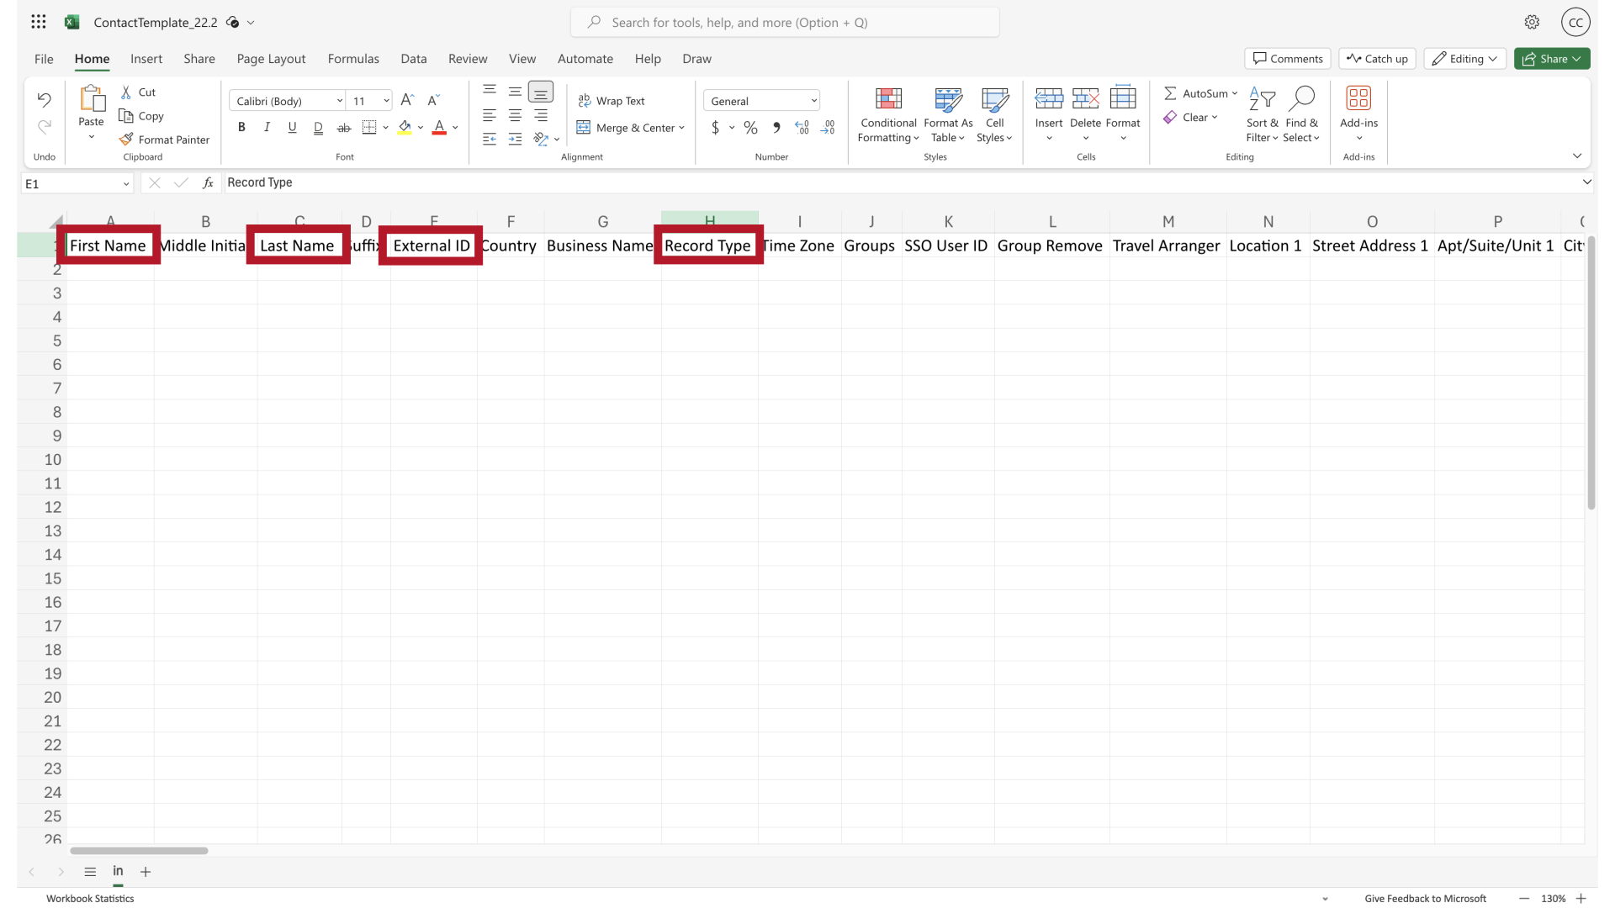Open the font color swatch picker
The width and height of the screenshot is (1615, 908).
tap(454, 127)
